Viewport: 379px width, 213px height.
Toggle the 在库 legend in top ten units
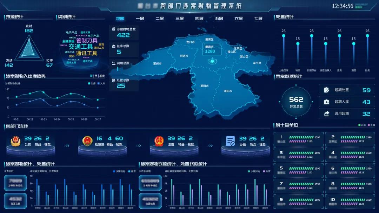361,125
